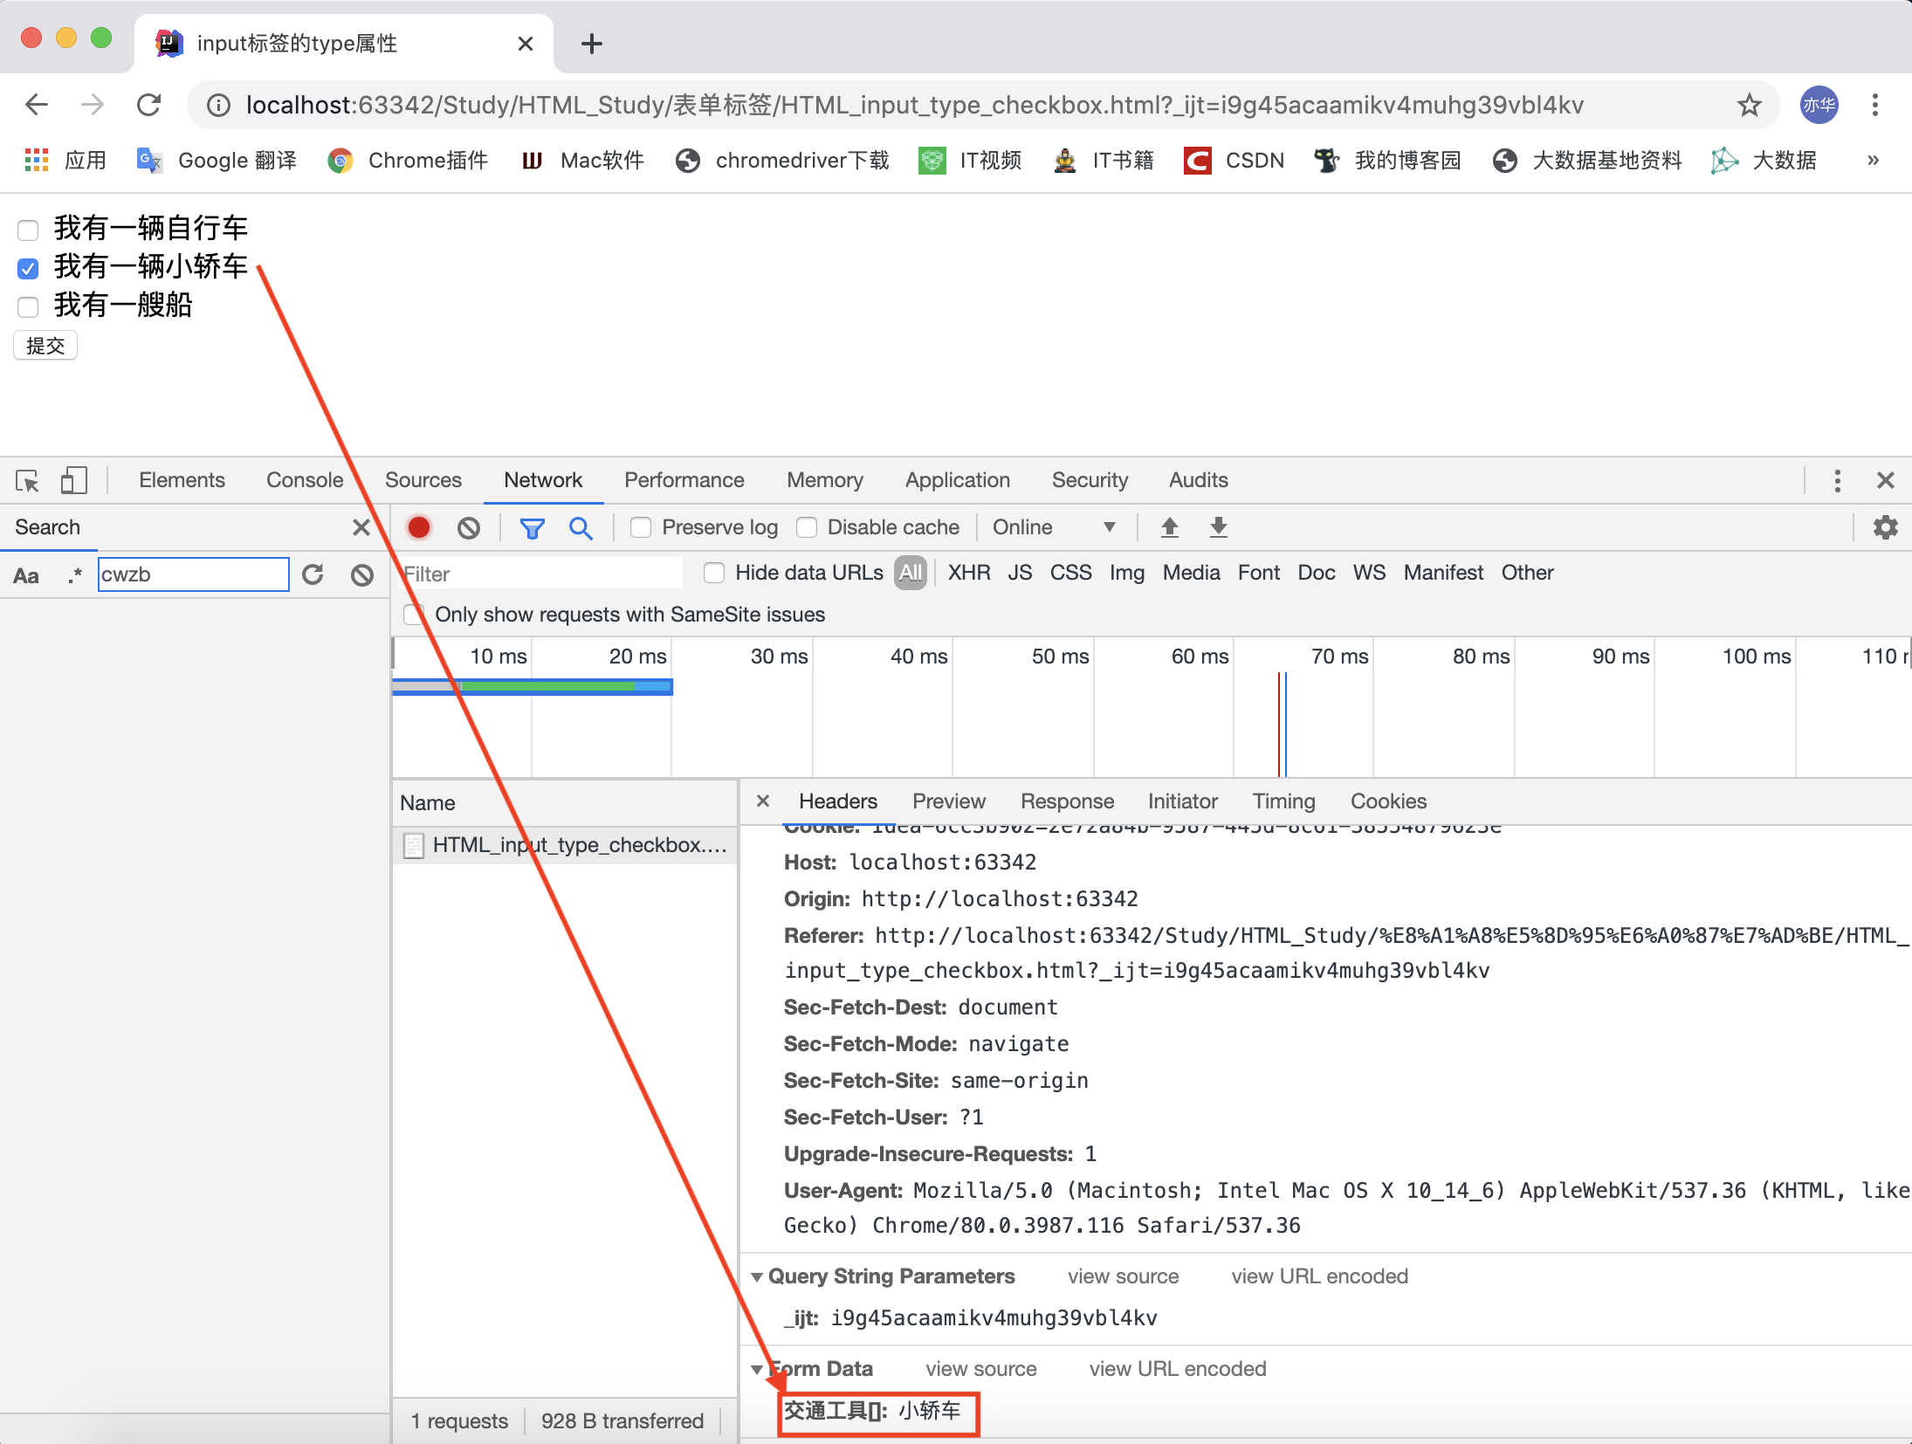Toggle match case Aa option

[x=26, y=575]
